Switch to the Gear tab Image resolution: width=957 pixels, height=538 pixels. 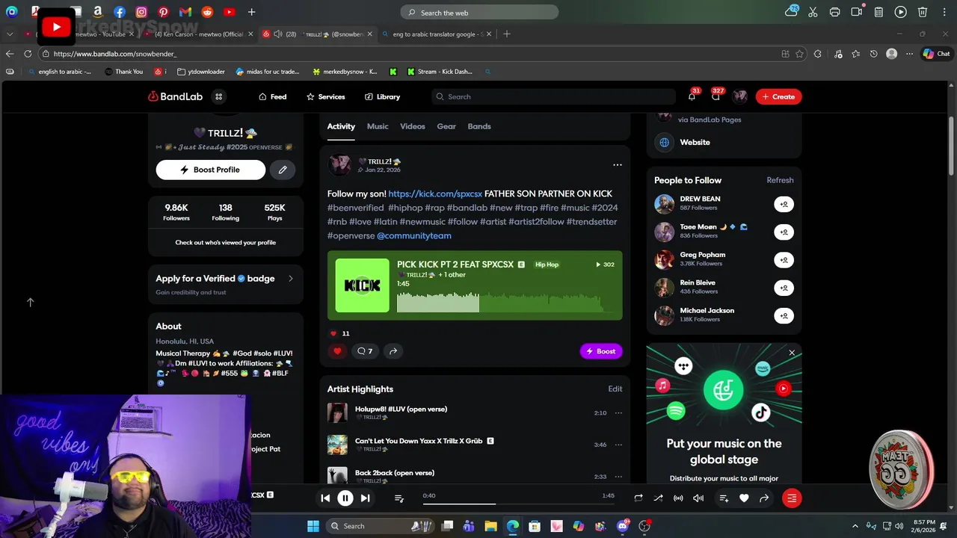click(446, 126)
